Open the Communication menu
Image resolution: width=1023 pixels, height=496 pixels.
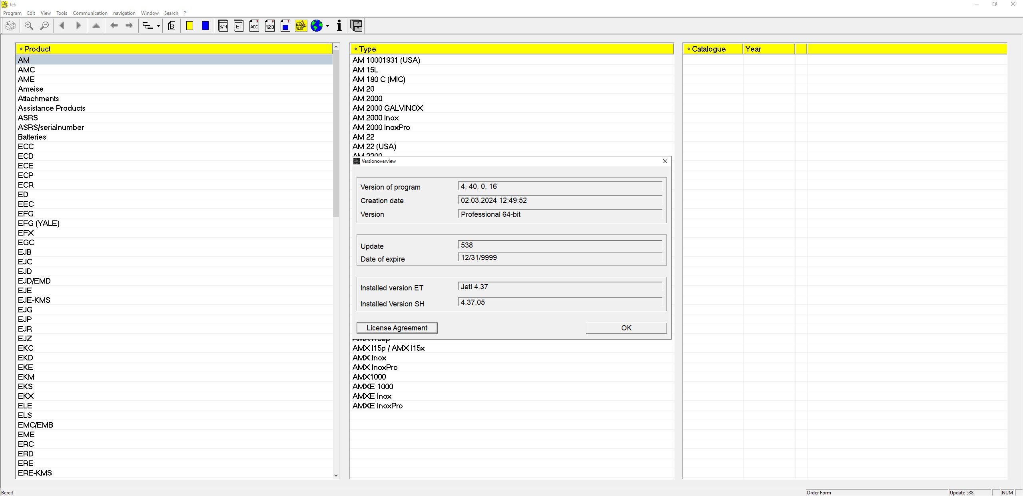tap(90, 13)
